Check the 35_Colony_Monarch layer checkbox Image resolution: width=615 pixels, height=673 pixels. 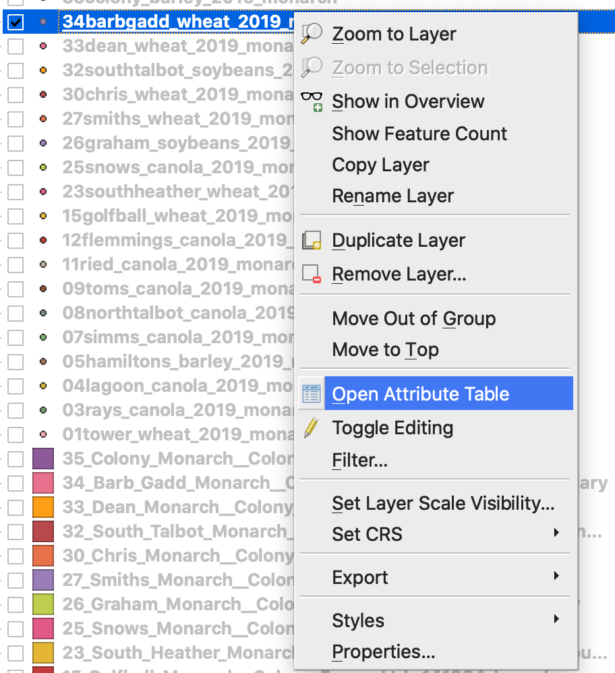(x=16, y=459)
